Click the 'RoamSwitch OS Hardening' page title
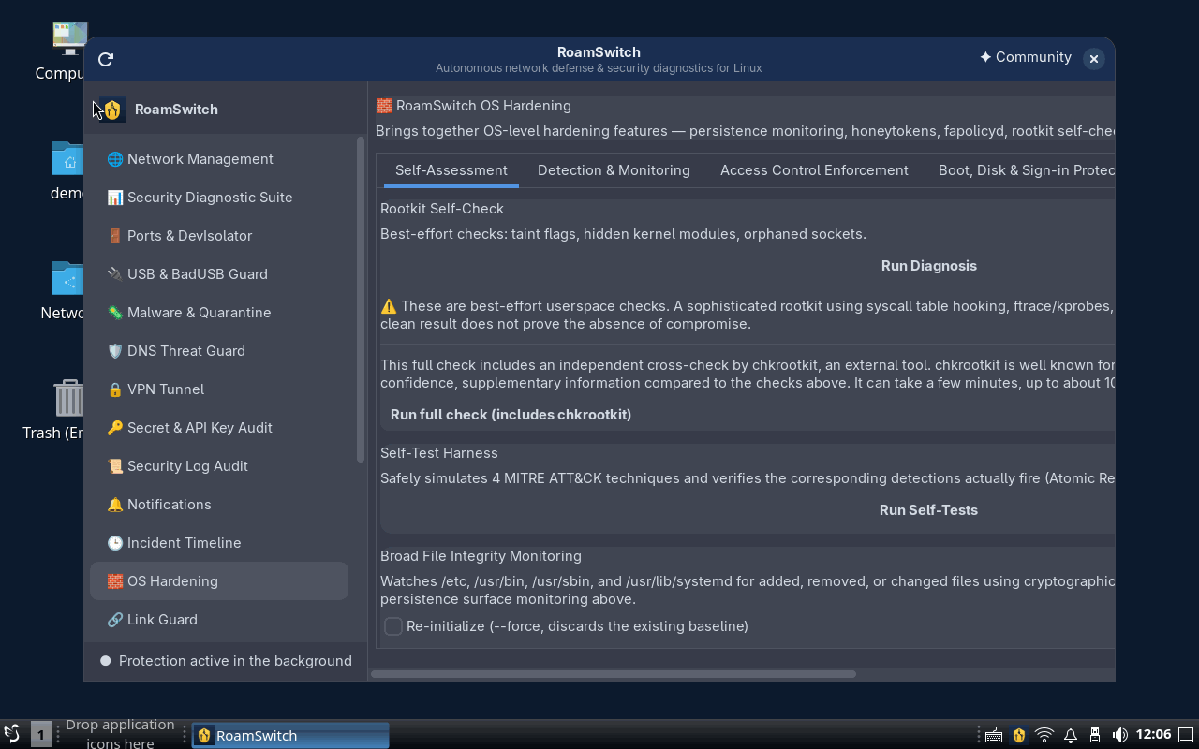 tap(473, 106)
